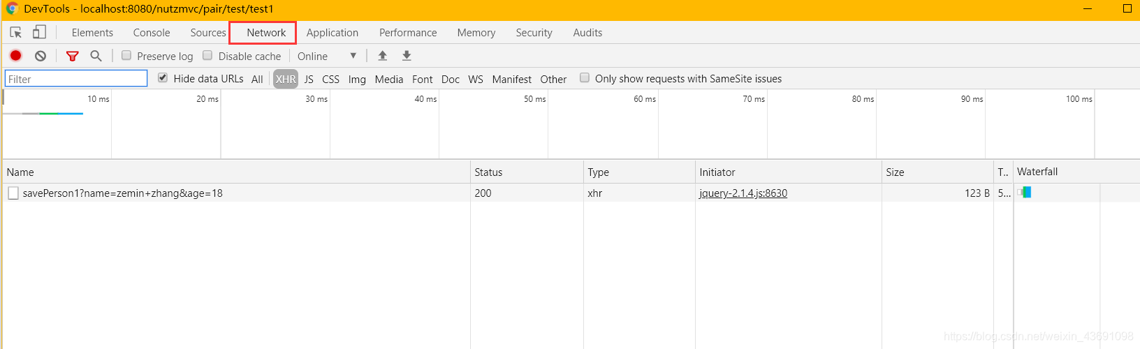Maximize the DevTools window

point(1127,8)
